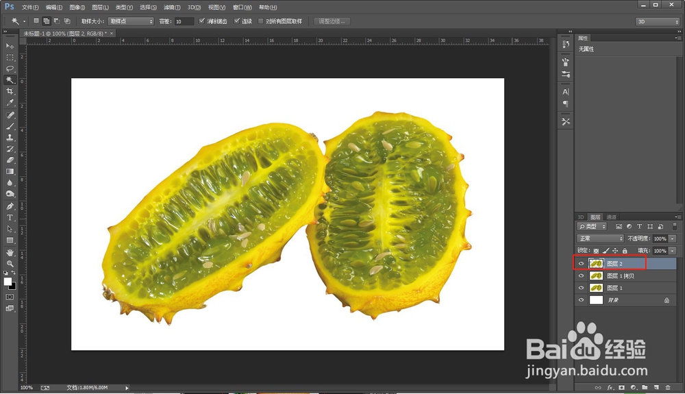Switch to the 通道 channels tab
Viewport: 685px width, 394px height.
pyautogui.click(x=611, y=217)
